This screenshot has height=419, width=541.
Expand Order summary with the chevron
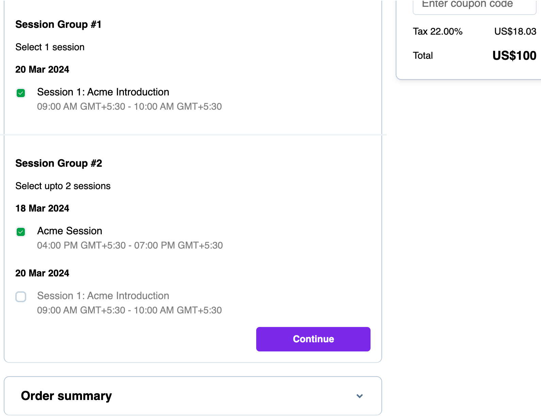[359, 396]
